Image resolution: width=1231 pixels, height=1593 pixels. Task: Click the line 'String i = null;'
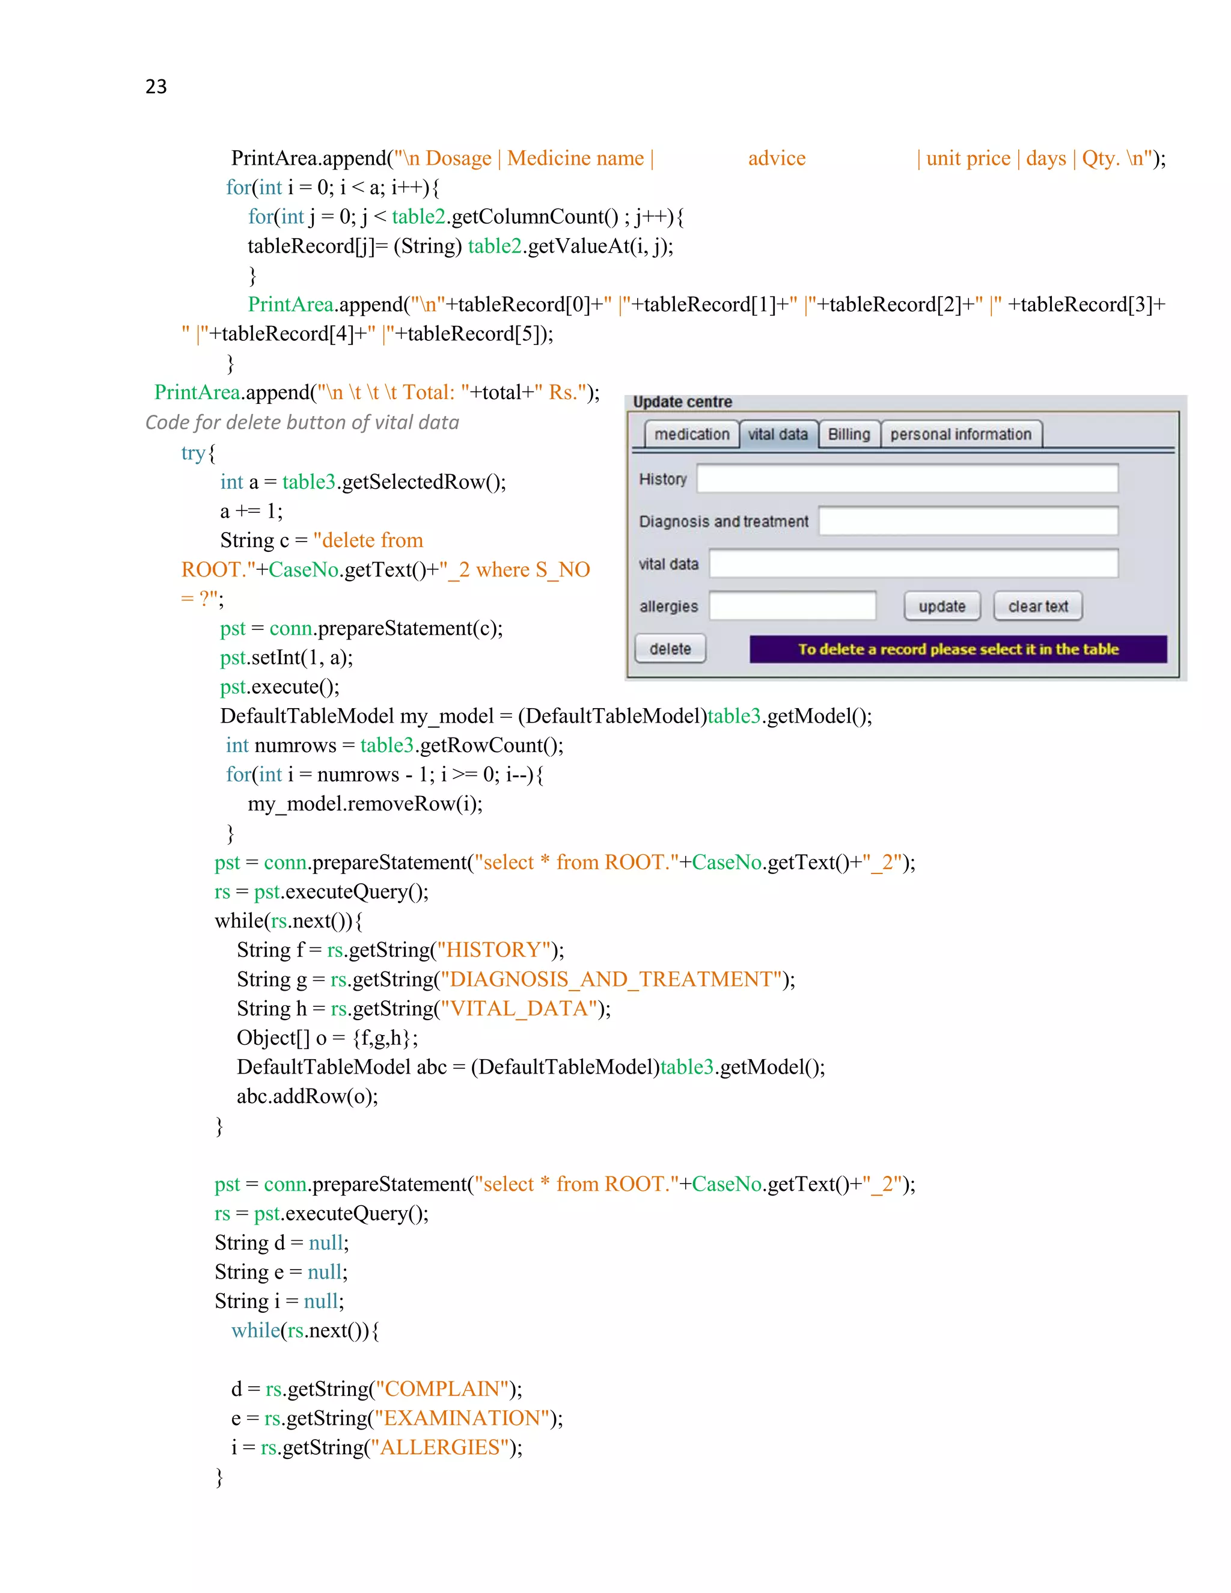coord(279,1301)
